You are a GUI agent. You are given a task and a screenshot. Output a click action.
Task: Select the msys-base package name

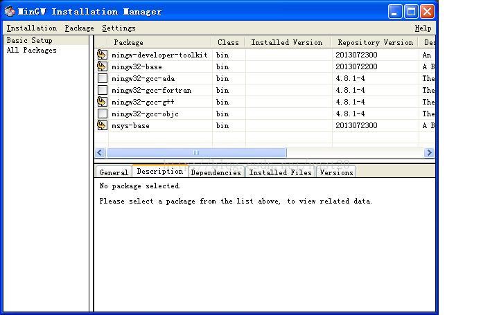[x=130, y=125]
